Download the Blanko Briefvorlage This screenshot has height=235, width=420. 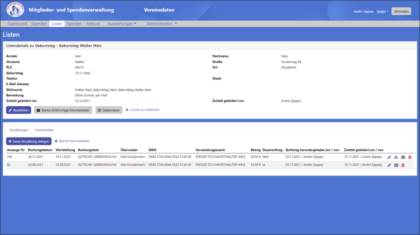pyautogui.click(x=63, y=110)
